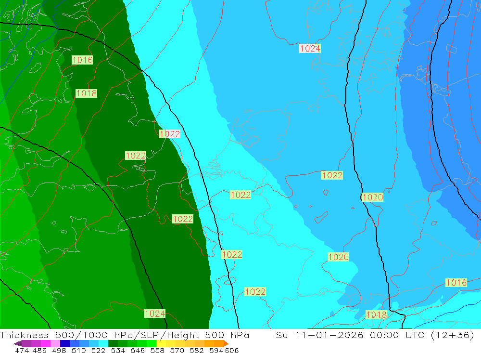Image resolution: width=481 pixels, height=353 pixels.
Task: Click the legend value 474
Action: pyautogui.click(x=22, y=351)
